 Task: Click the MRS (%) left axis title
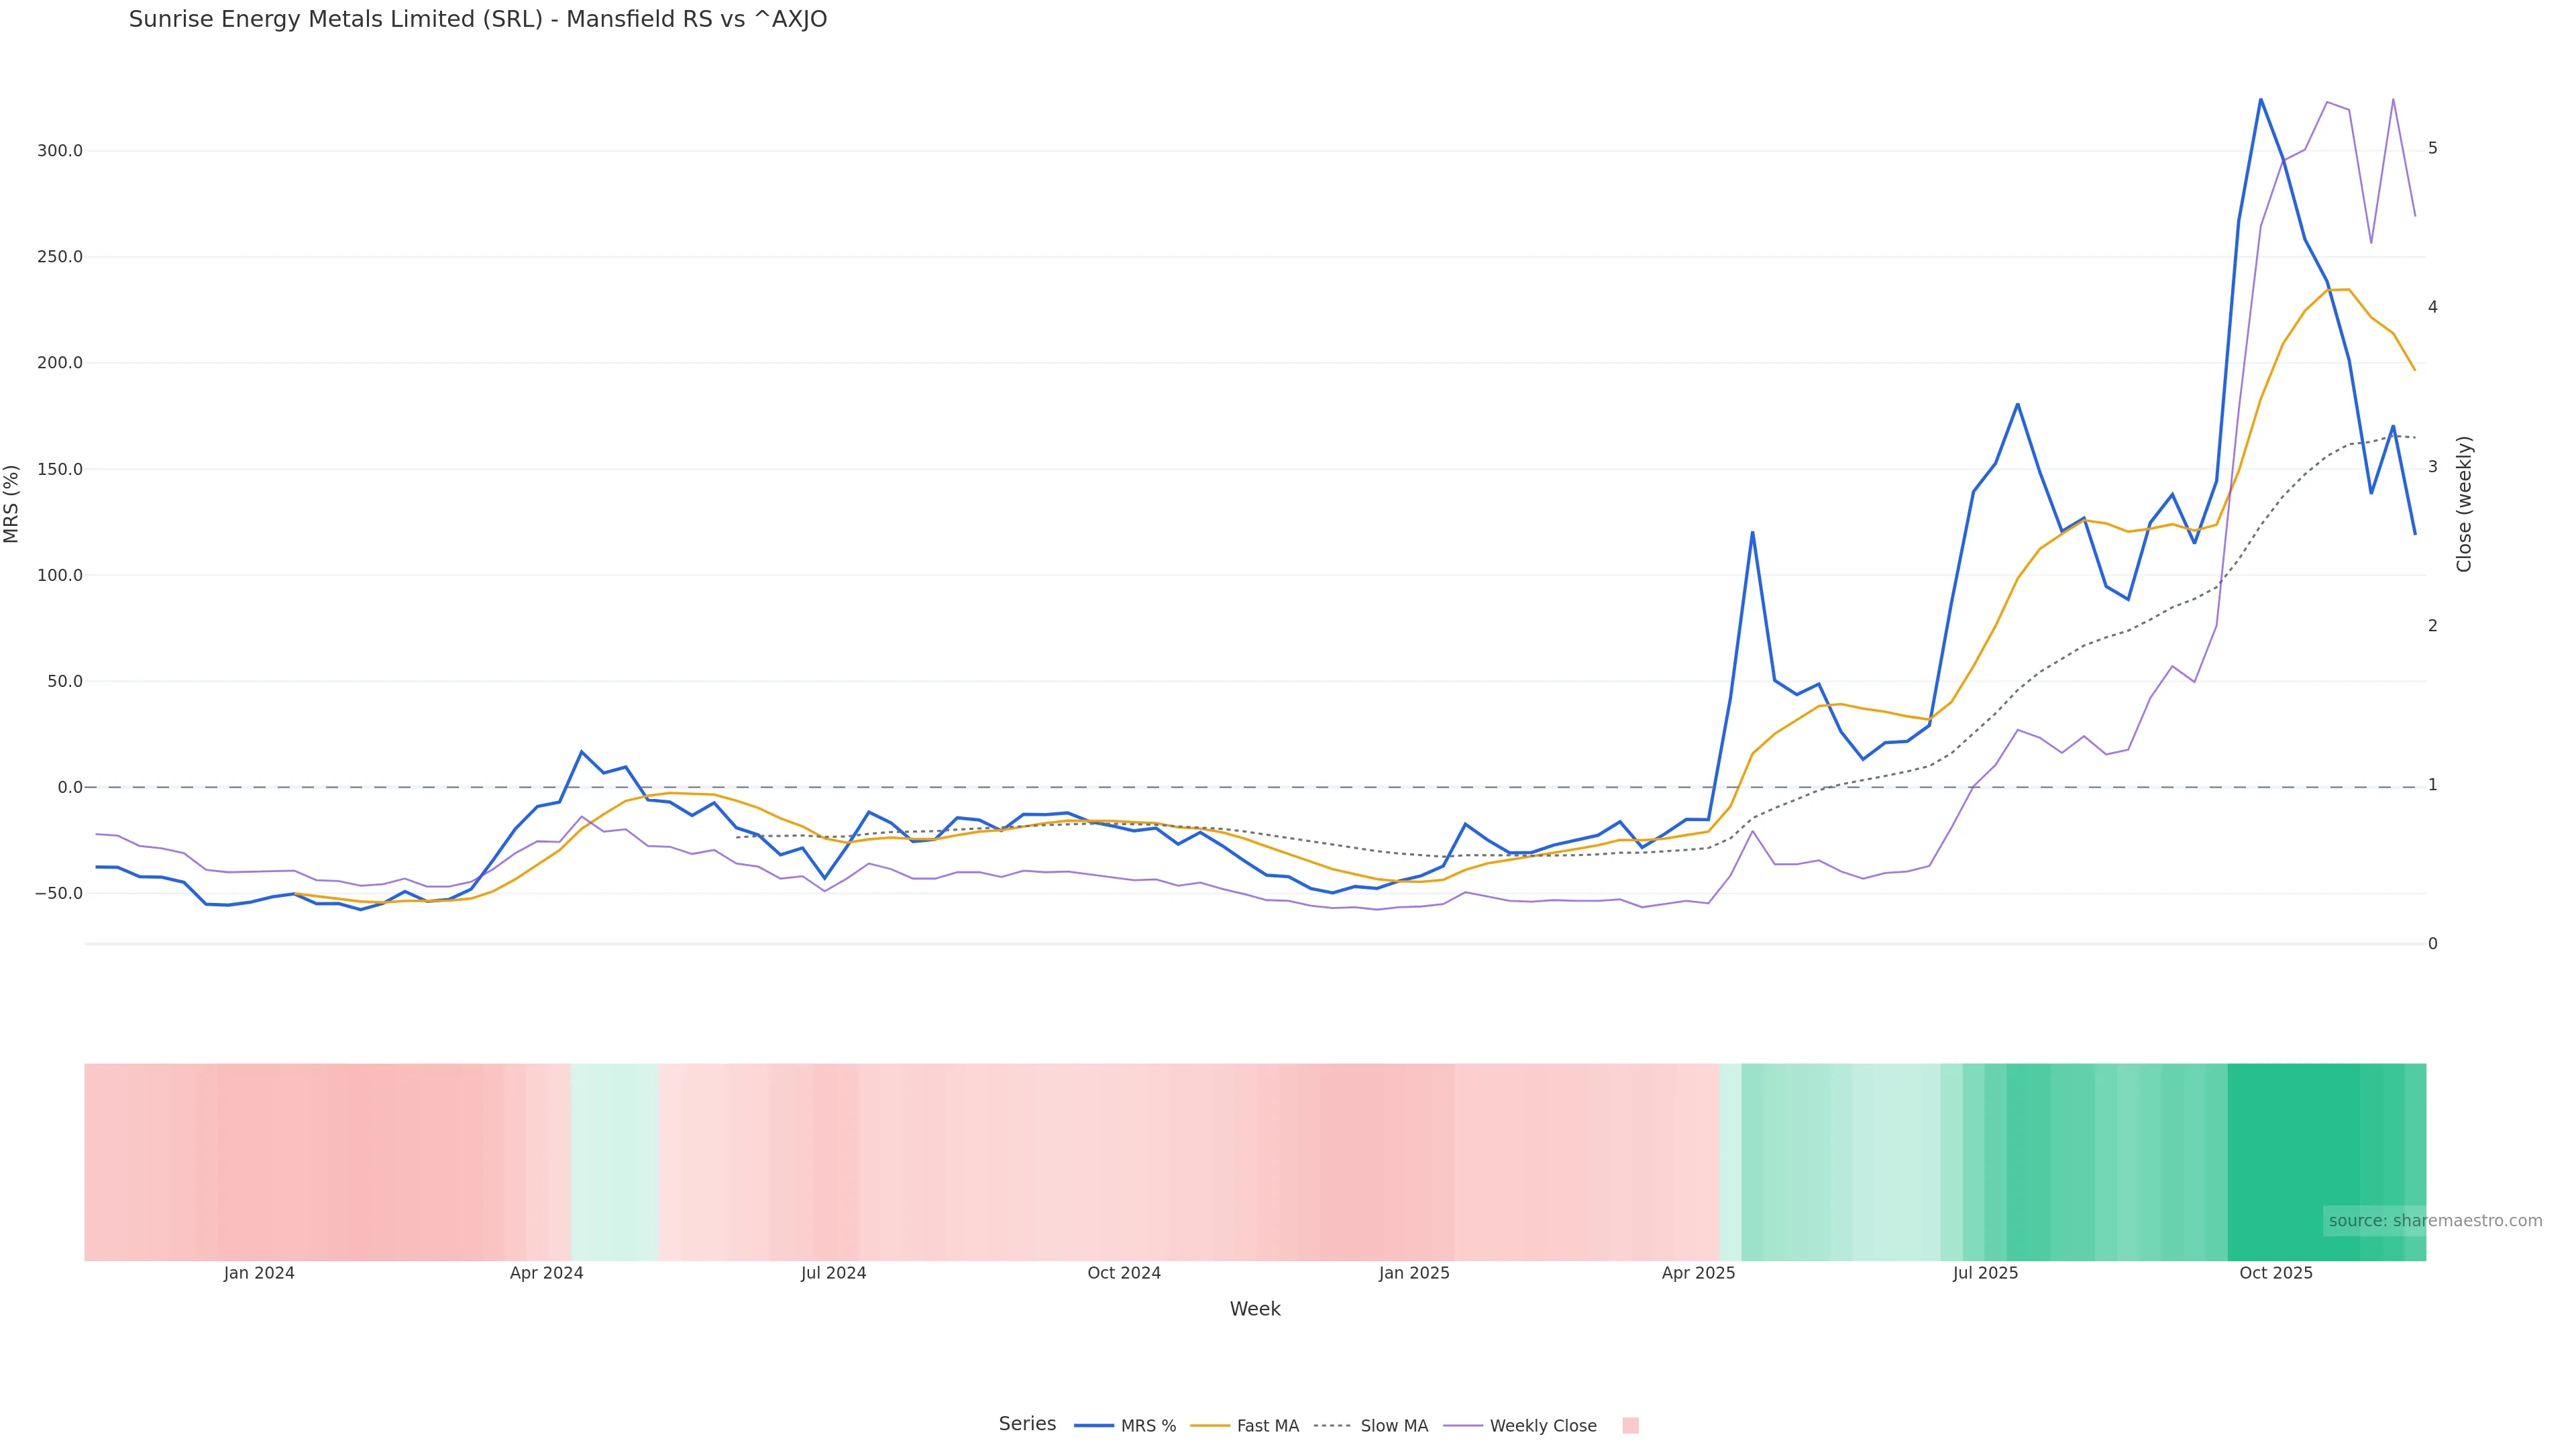[12, 504]
